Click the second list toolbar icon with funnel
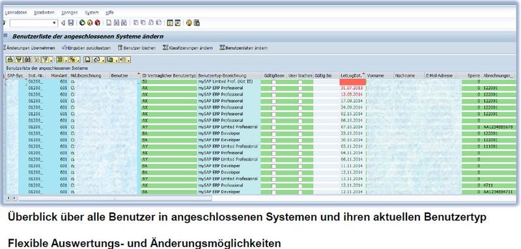This screenshot has height=249, width=521. pos(19,59)
